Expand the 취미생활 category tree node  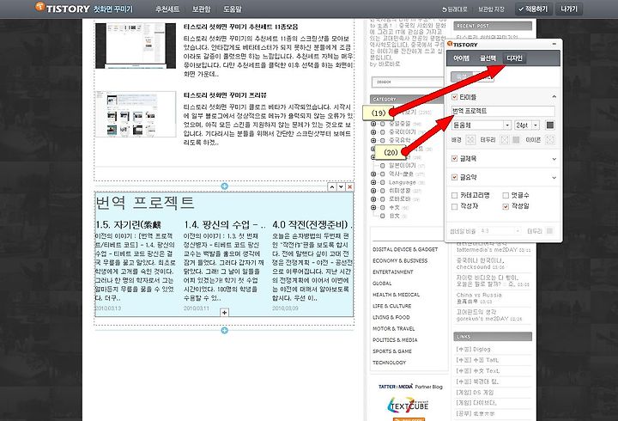pos(373,191)
